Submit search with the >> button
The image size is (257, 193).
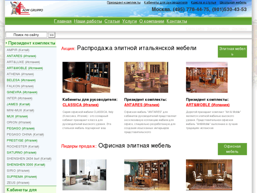pos(52,35)
